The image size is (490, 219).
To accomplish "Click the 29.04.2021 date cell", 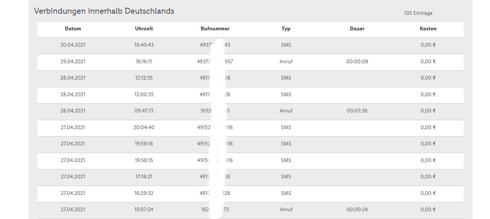I will click(73, 62).
